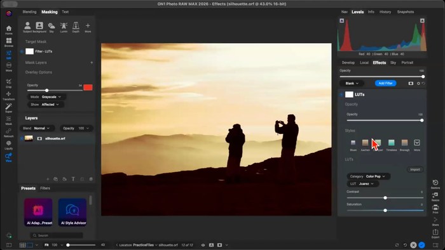The image size is (445, 250).
Task: Adjust the LUTs Contrast slider
Action: (x=385, y=197)
